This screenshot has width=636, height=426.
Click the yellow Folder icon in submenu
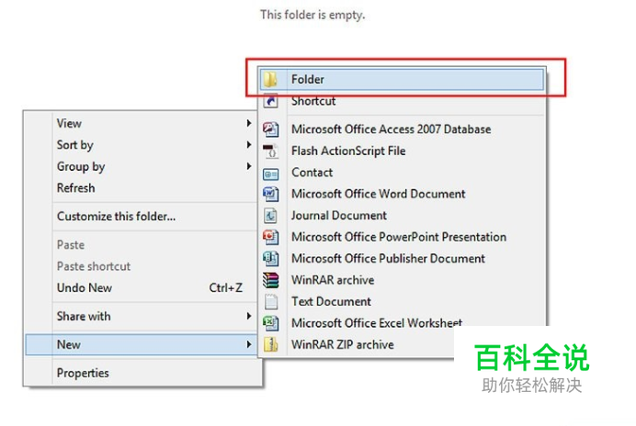coord(270,79)
